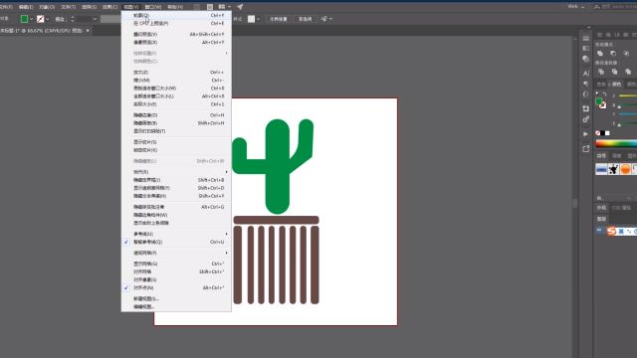Open fill swatch dropdown arrow in control bar
Viewport: 637px width, 358px height.
coord(31,19)
